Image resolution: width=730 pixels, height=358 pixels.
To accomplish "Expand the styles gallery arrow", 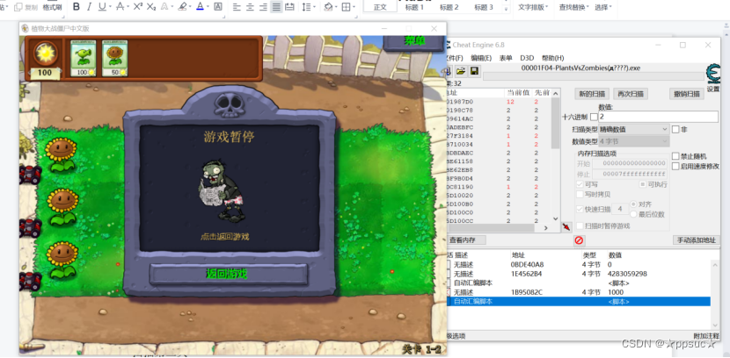I will coord(506,10).
